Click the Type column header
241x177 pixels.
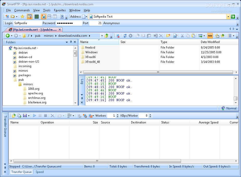(179, 42)
